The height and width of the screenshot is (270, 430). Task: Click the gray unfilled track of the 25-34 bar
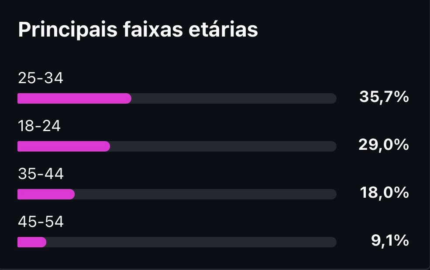234,98
